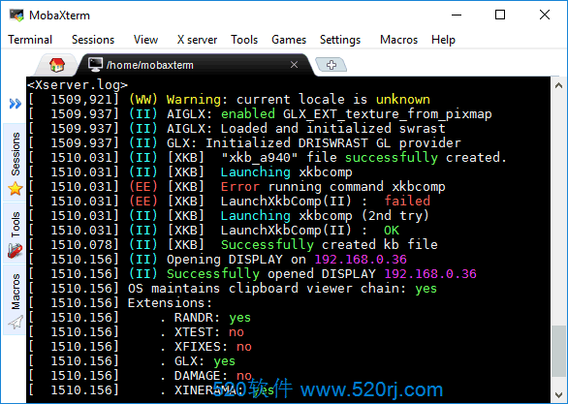Open the View menu
The height and width of the screenshot is (404, 568).
coord(145,40)
